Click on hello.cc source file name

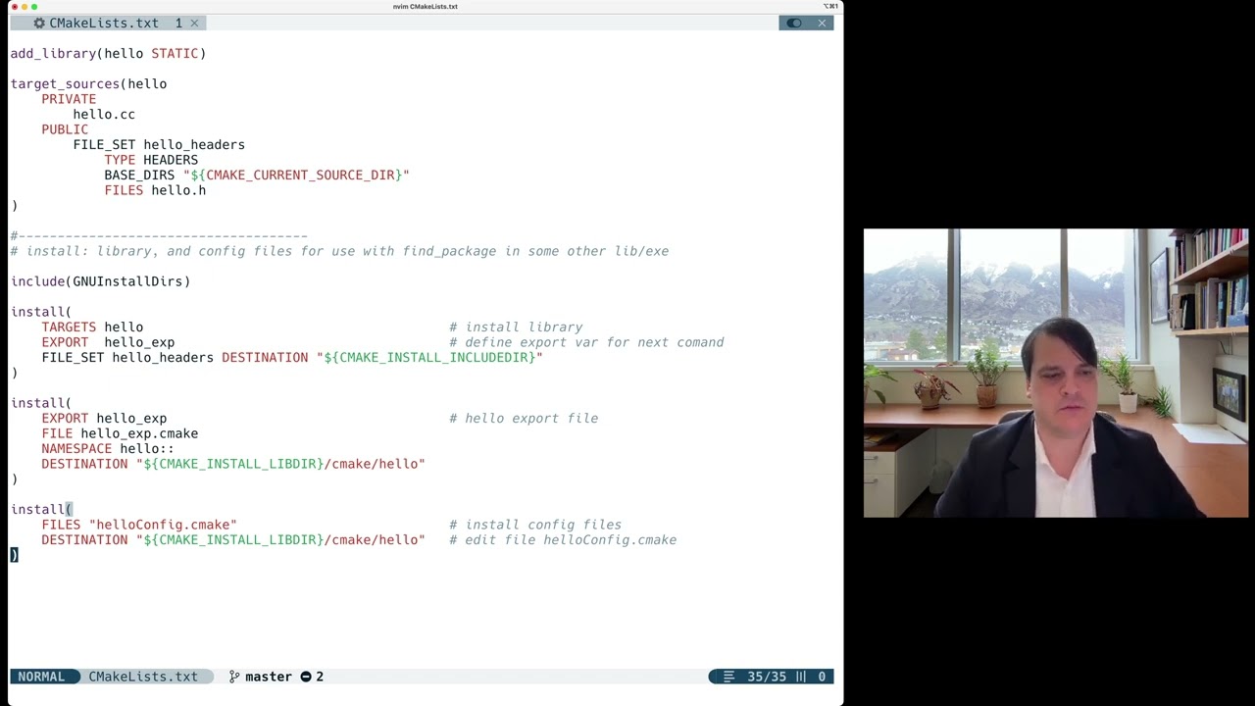coord(104,114)
